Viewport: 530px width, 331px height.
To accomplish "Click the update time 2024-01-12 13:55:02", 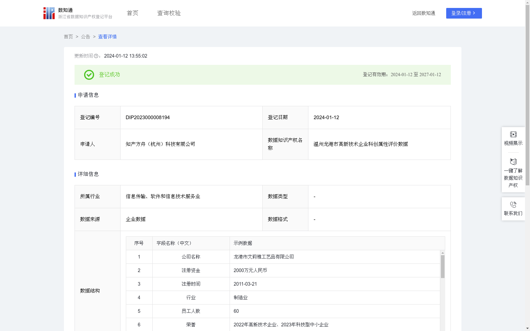I will pyautogui.click(x=126, y=56).
